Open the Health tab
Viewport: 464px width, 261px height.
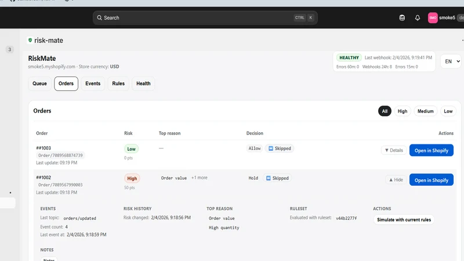tap(143, 84)
